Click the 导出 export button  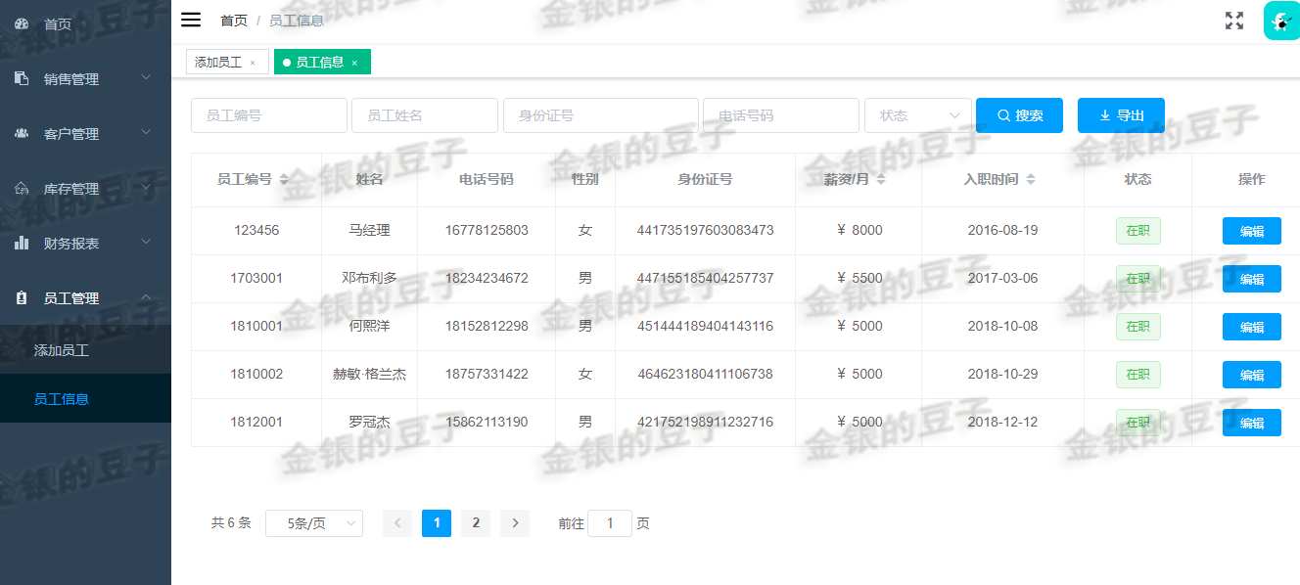(1120, 114)
